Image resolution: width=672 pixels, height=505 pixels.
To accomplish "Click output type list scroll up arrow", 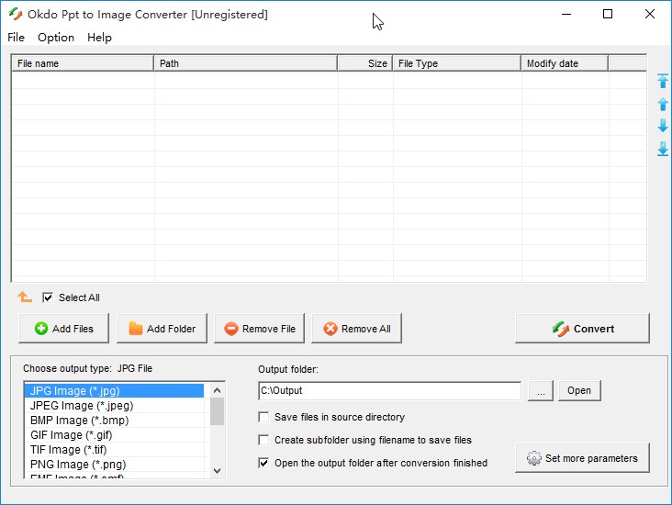I will pos(217,390).
